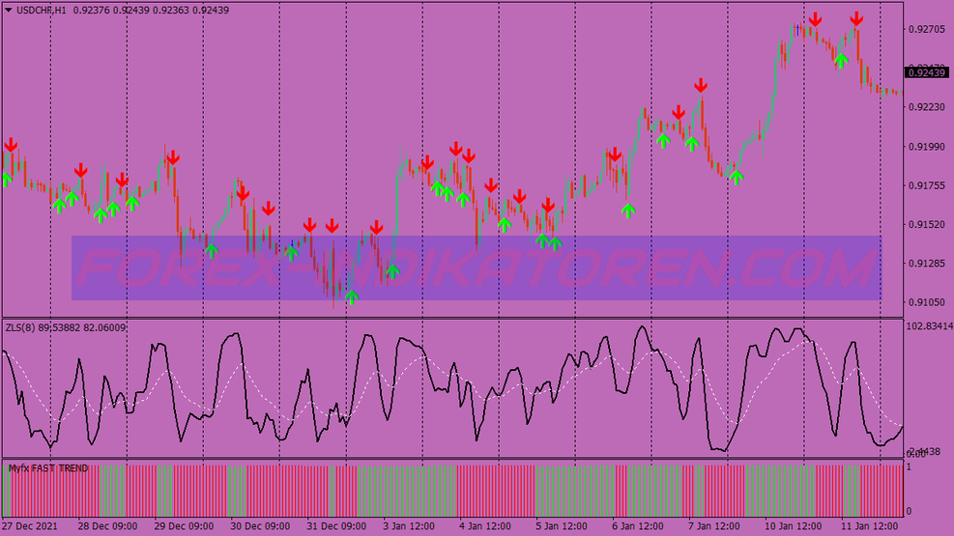The height and width of the screenshot is (536, 954).
Task: Click the 0.91755 price scale label
Action: pyautogui.click(x=927, y=185)
